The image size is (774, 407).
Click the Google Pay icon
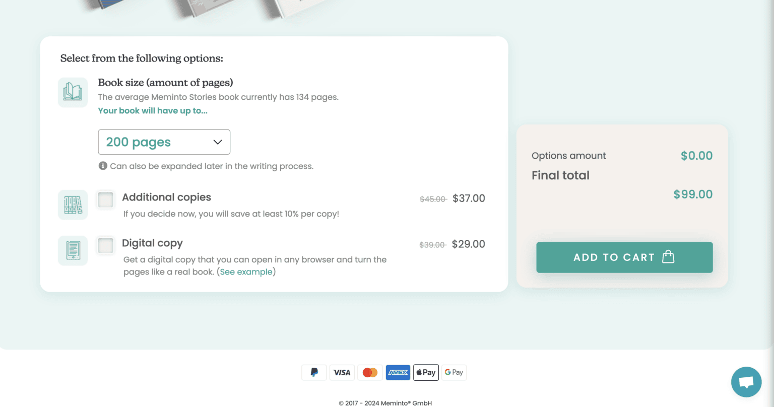point(454,373)
